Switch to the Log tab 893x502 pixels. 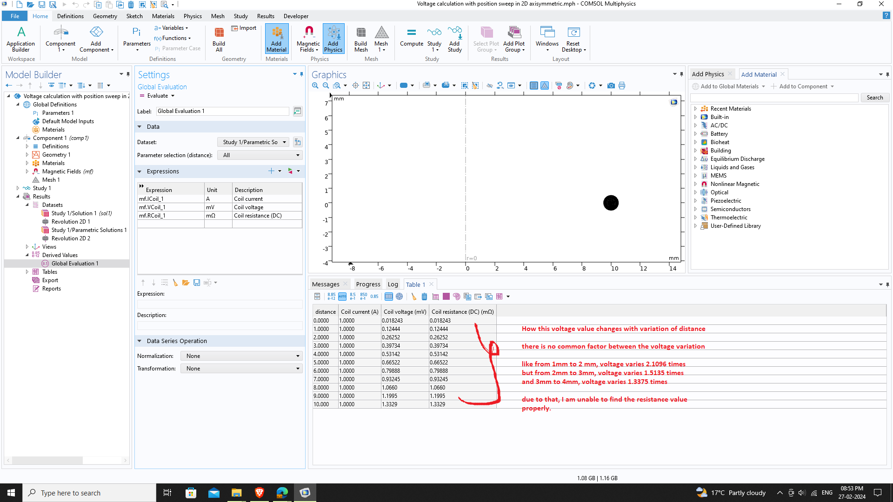[393, 284]
